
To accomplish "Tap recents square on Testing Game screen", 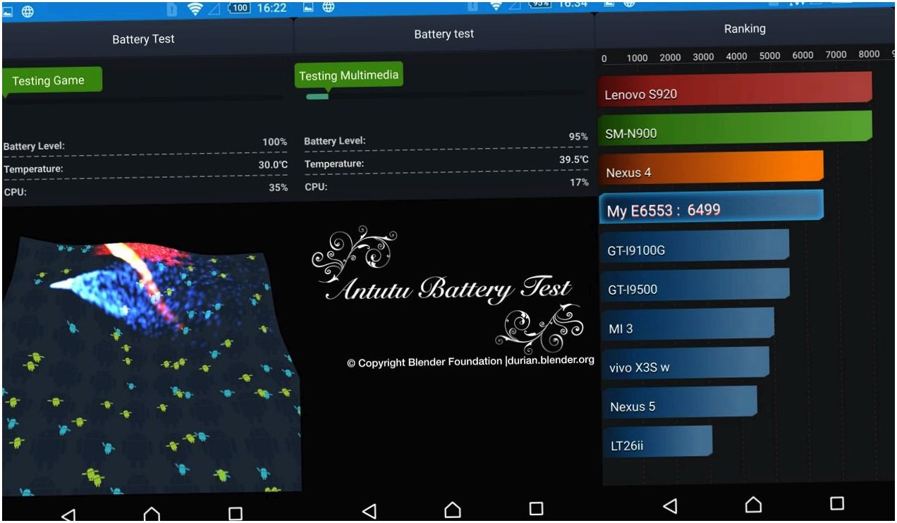I will 236,514.
